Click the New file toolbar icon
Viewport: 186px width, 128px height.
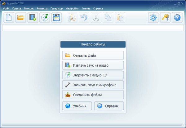coord(9,18)
